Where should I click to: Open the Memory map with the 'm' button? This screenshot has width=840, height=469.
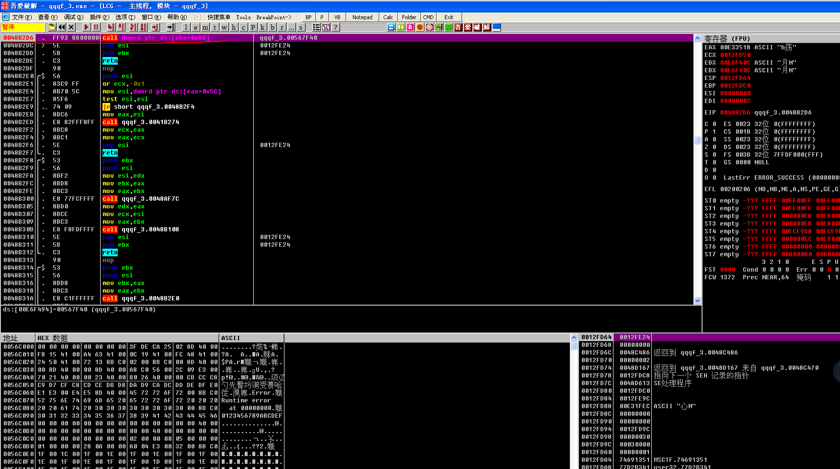[205, 27]
